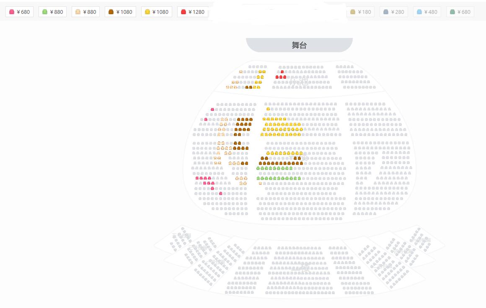Screen dimensions: 486x308
Task: Pick the leftmost seat in the red row of three
Action: coord(277,77)
